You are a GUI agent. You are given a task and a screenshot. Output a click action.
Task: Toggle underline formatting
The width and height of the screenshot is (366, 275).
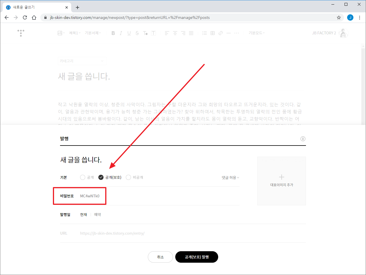pos(129,33)
